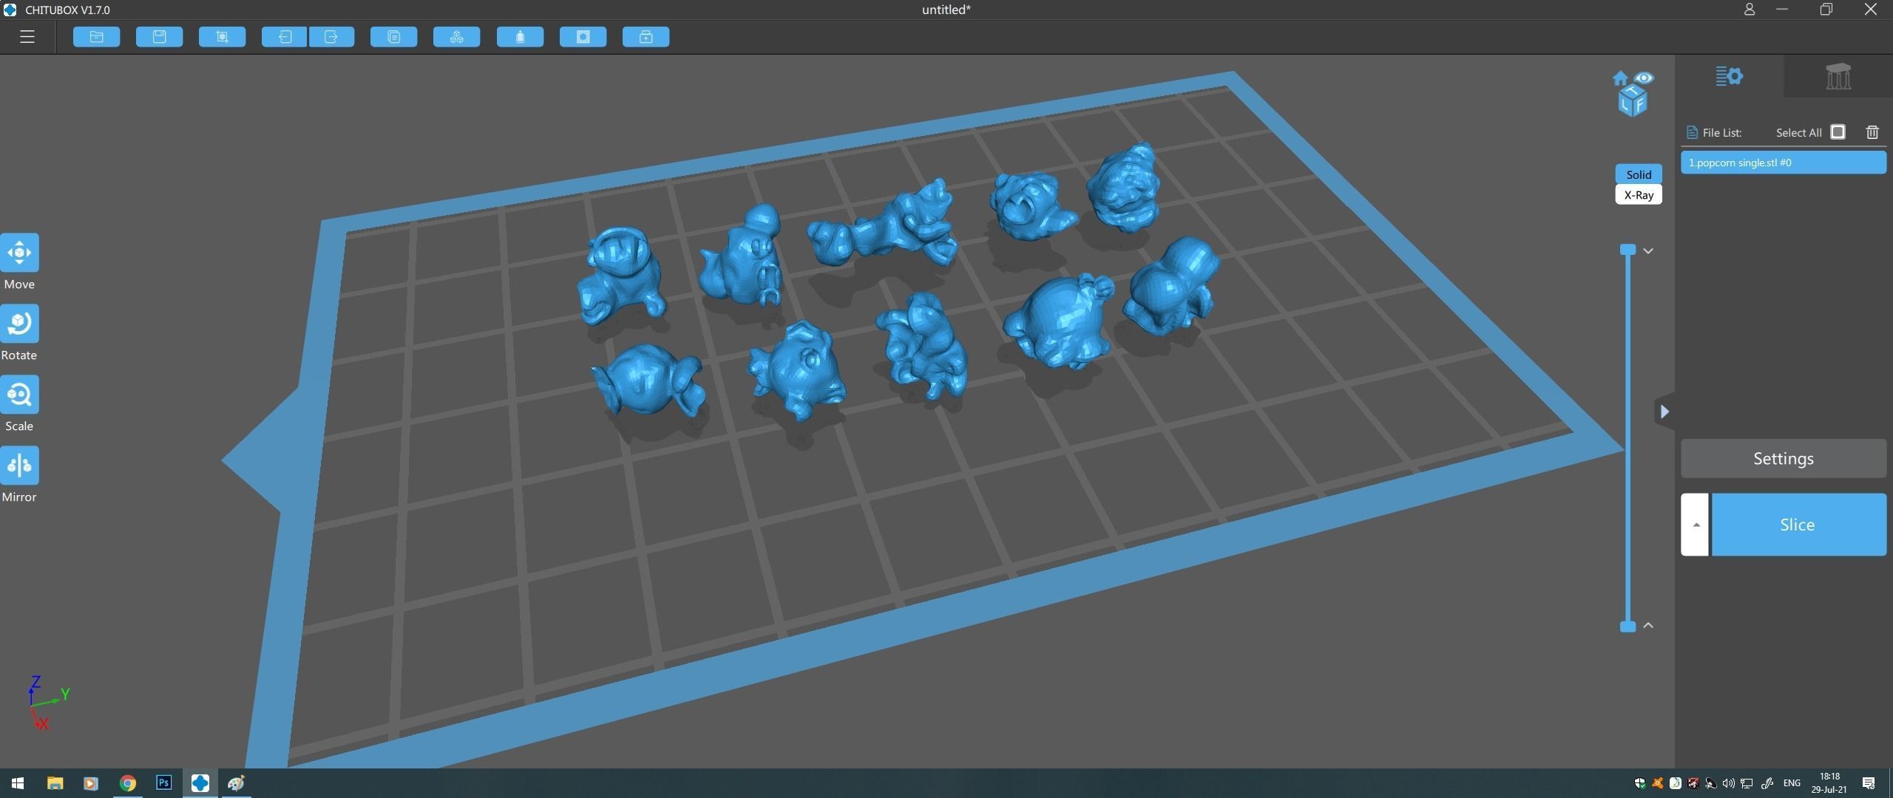
Task: Click the bottom handle of layer slider
Action: 1628,627
